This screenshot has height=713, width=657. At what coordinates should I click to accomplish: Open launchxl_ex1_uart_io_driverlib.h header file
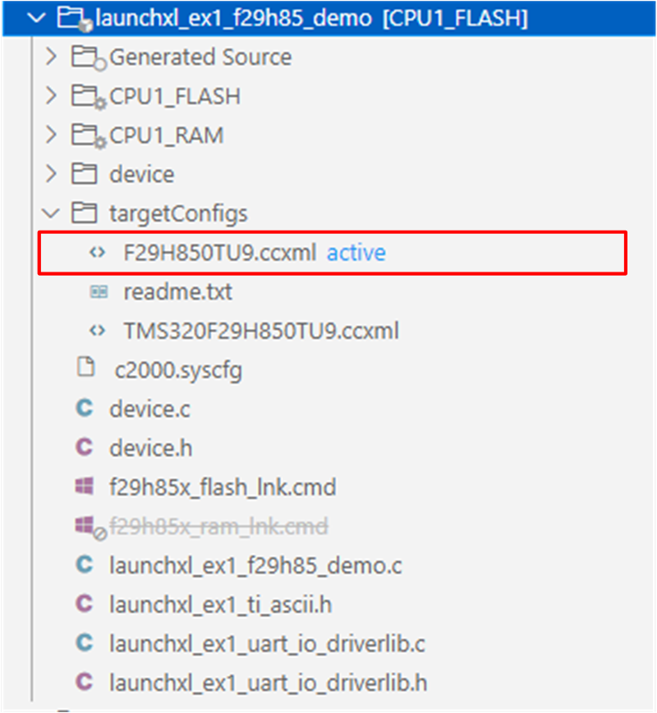(x=268, y=683)
